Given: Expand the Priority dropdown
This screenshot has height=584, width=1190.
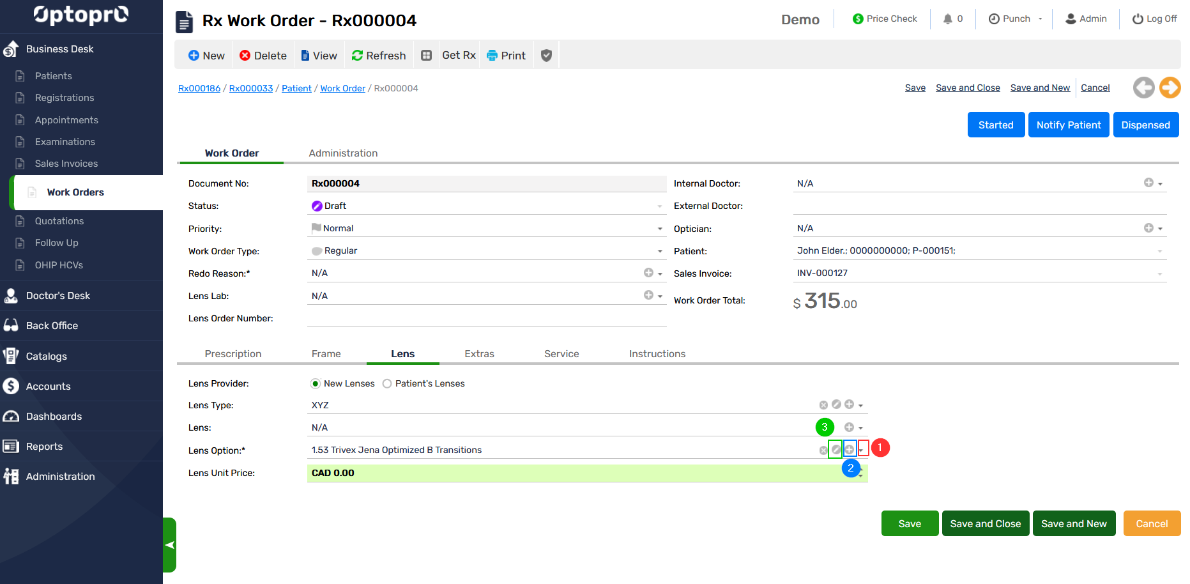Looking at the screenshot, I should (x=660, y=229).
